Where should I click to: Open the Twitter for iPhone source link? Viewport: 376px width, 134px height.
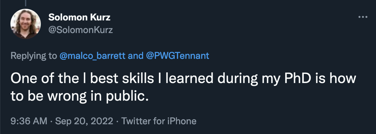coord(159,121)
